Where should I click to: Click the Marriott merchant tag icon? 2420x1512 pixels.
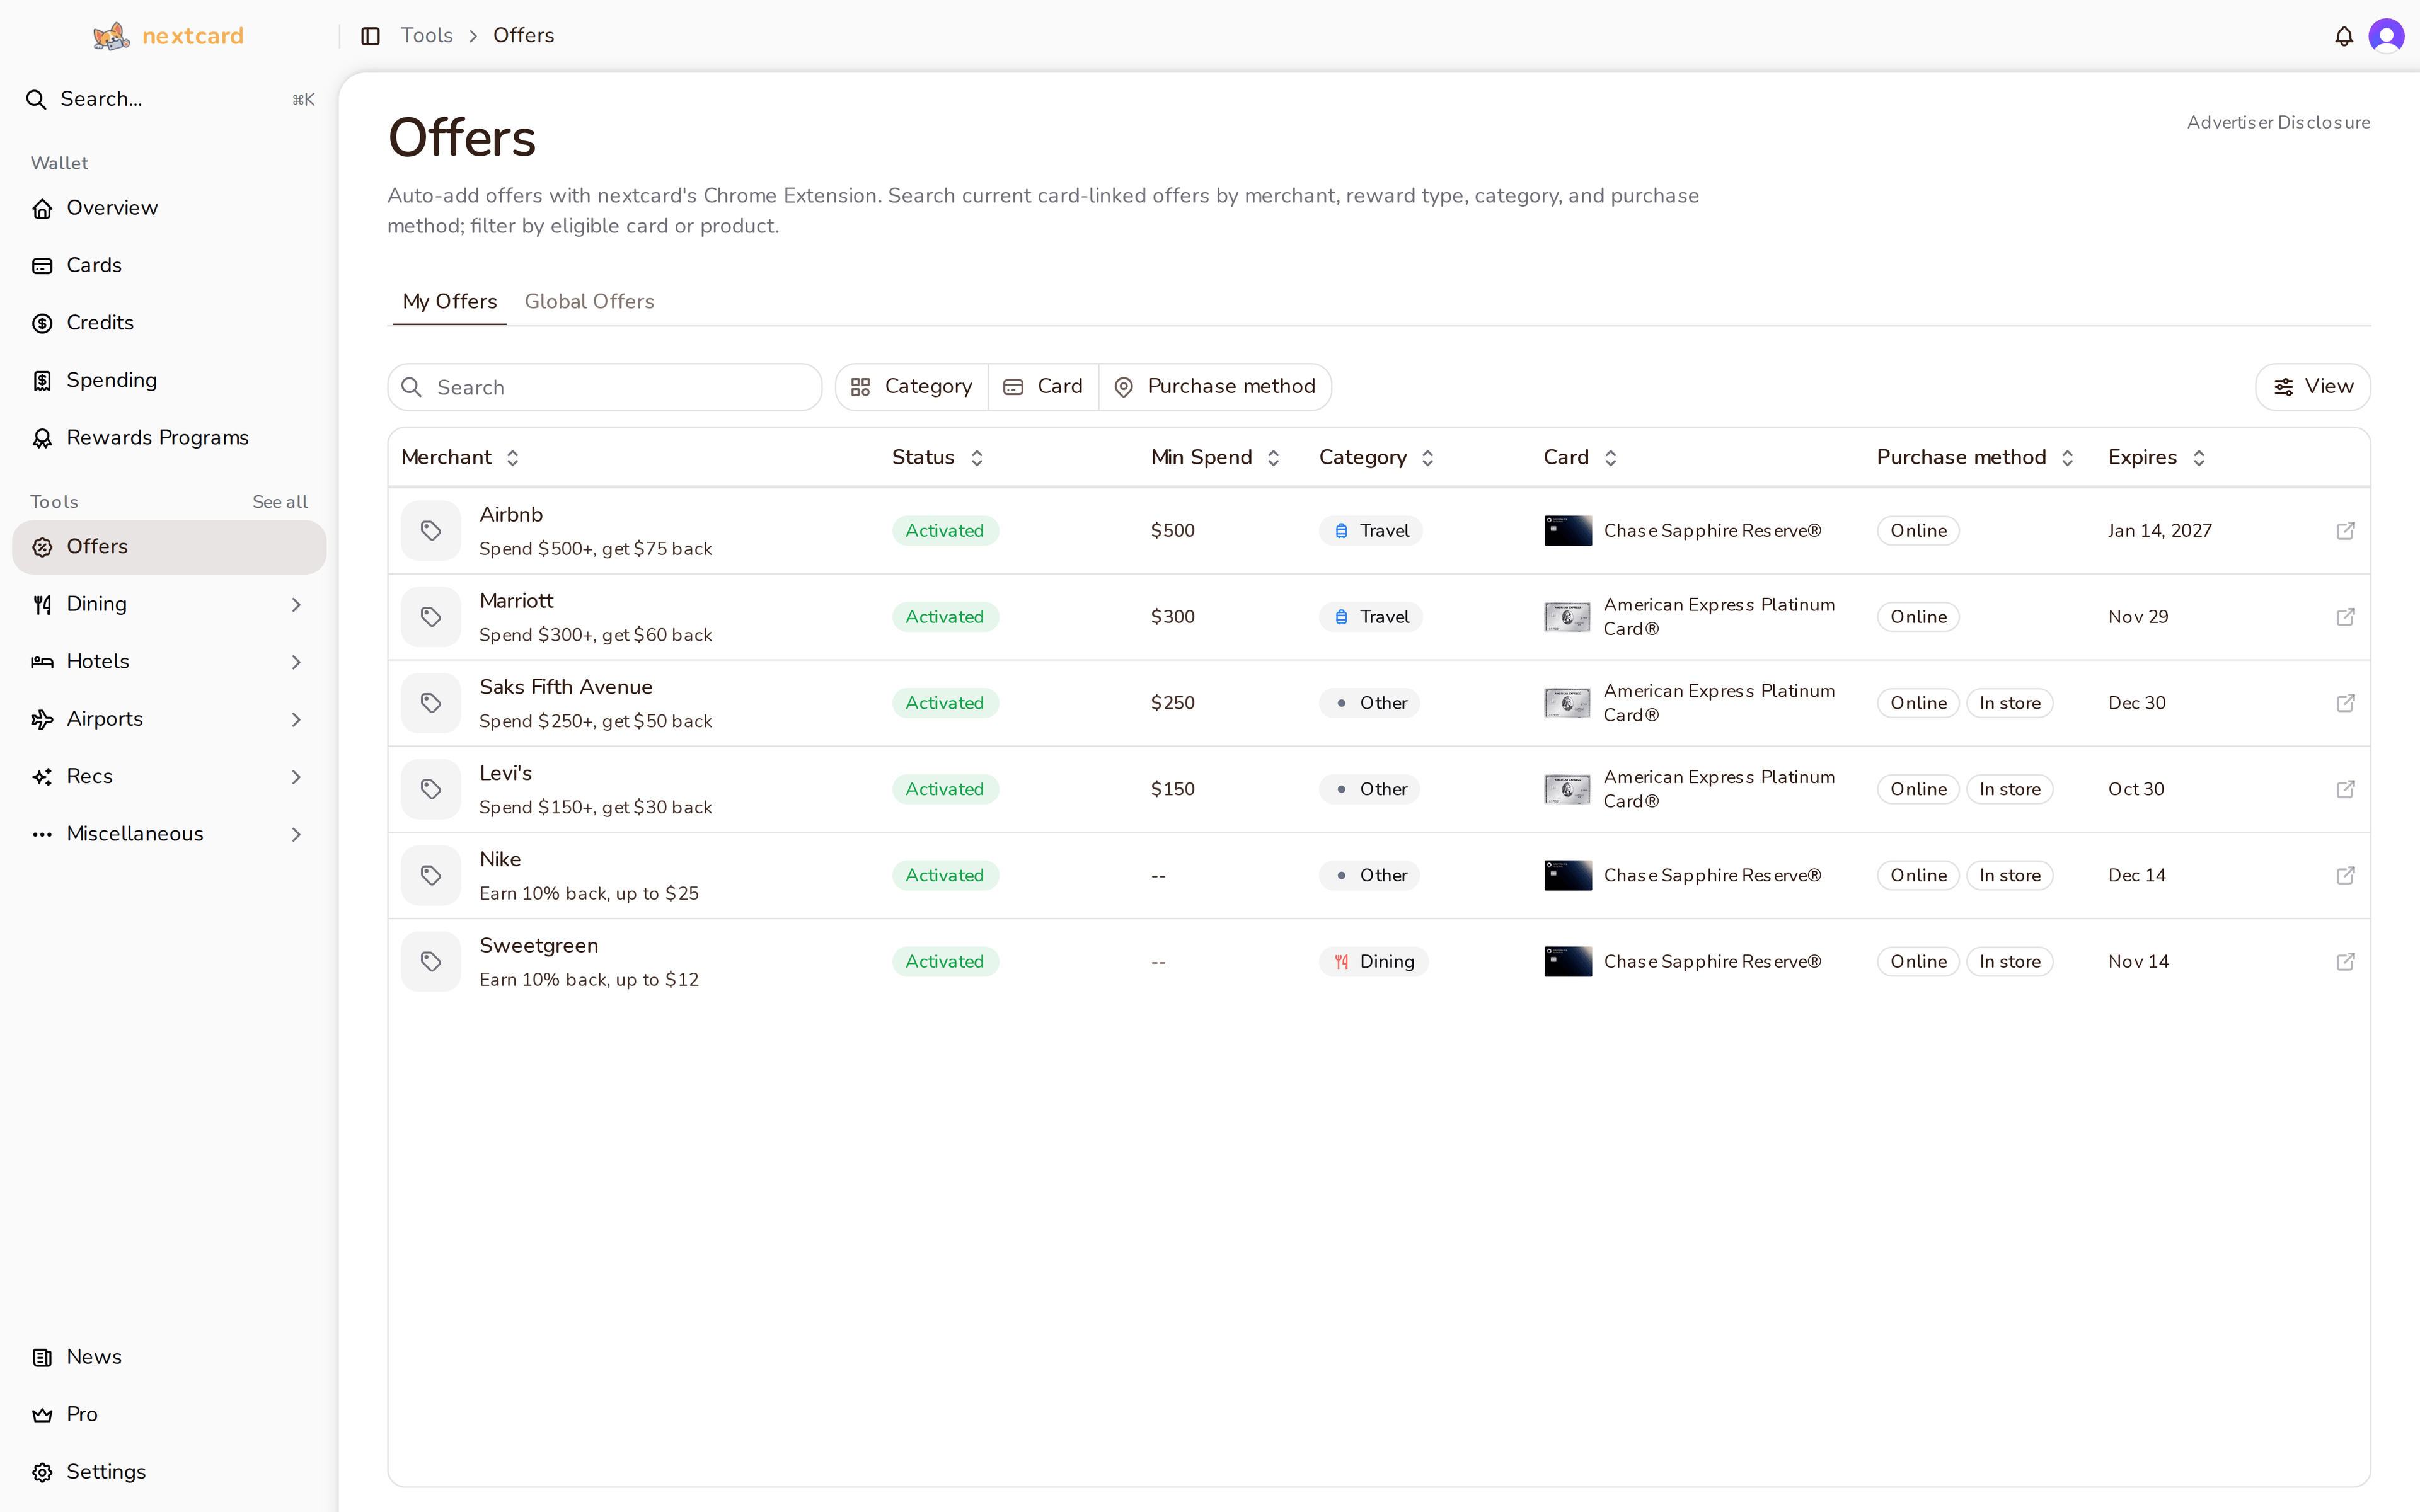coord(431,617)
